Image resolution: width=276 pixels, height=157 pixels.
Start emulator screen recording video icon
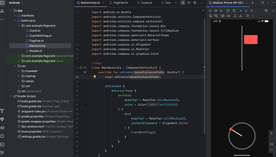(228, 16)
